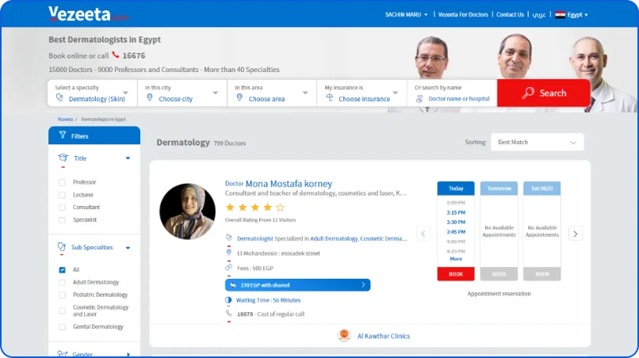The height and width of the screenshot is (358, 639).
Task: Open Contact Us menu link
Action: coord(510,15)
